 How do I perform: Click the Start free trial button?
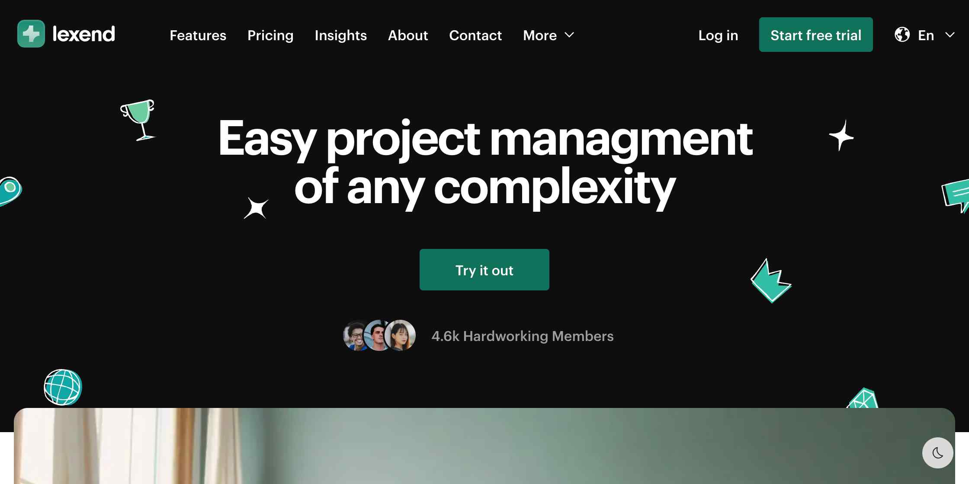pos(816,35)
